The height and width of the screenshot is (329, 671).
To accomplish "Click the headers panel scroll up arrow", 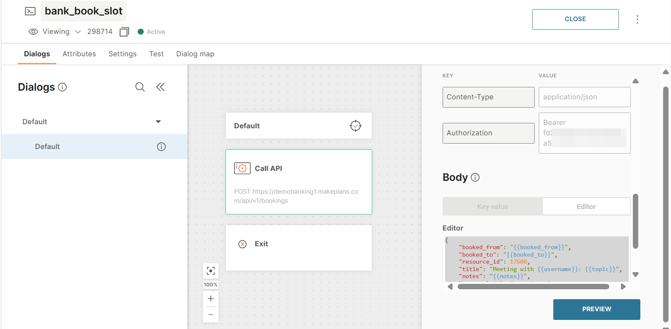I will (635, 81).
